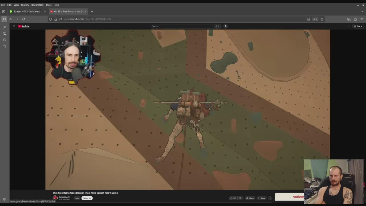The image size is (366, 206).
Task: Bookmark this page with the star icon
Action: (x=322, y=19)
